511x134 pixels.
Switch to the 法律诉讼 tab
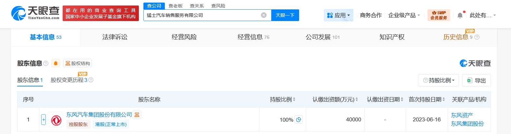click(115, 37)
